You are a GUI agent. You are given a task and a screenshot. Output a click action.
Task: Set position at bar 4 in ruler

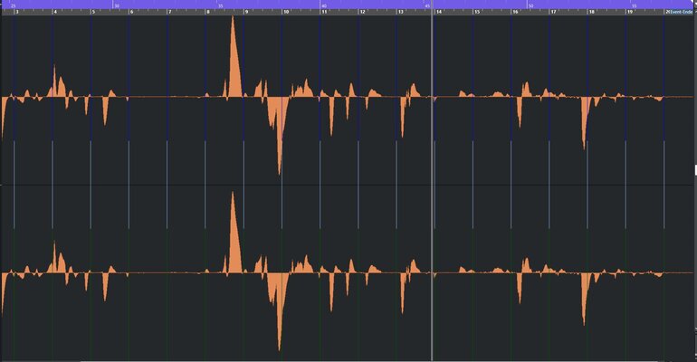[55, 12]
